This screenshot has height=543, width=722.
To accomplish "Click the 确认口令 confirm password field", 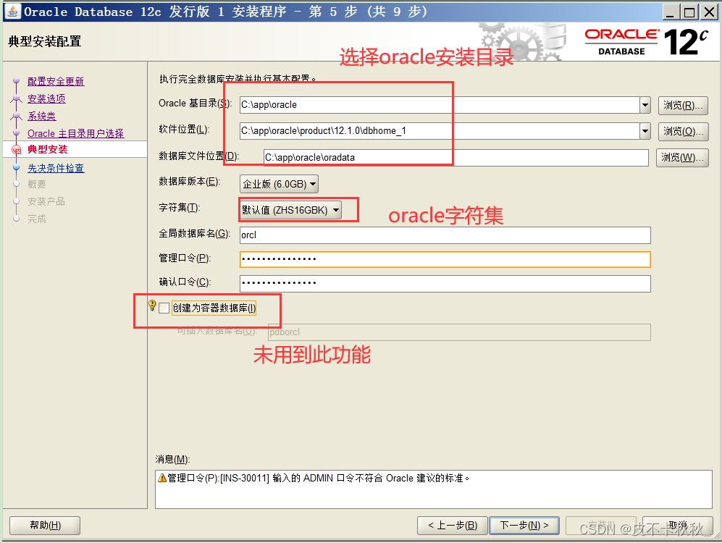I will tap(445, 284).
